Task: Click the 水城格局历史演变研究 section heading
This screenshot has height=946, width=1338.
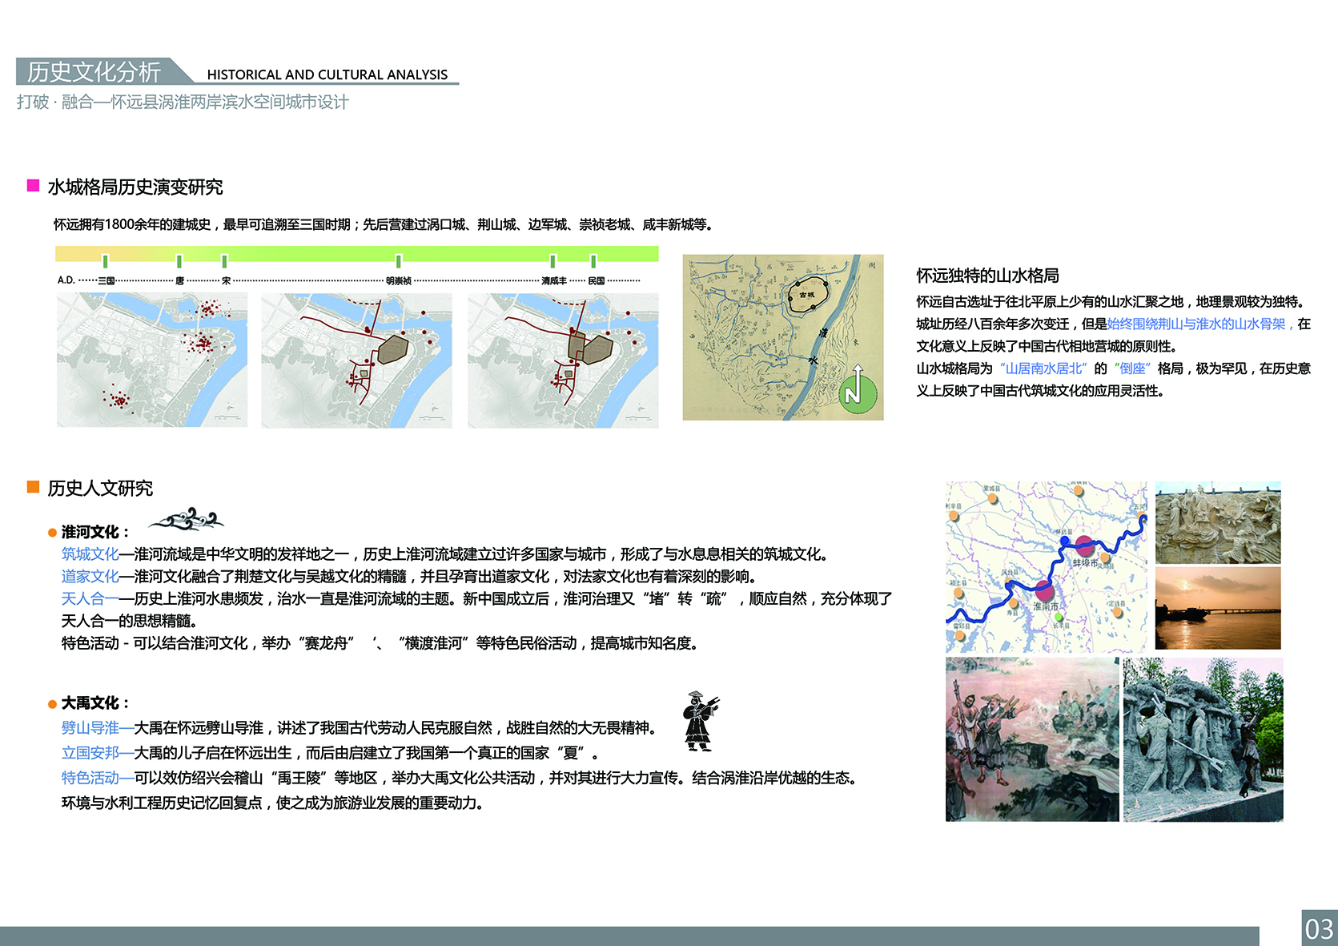Action: click(x=135, y=187)
